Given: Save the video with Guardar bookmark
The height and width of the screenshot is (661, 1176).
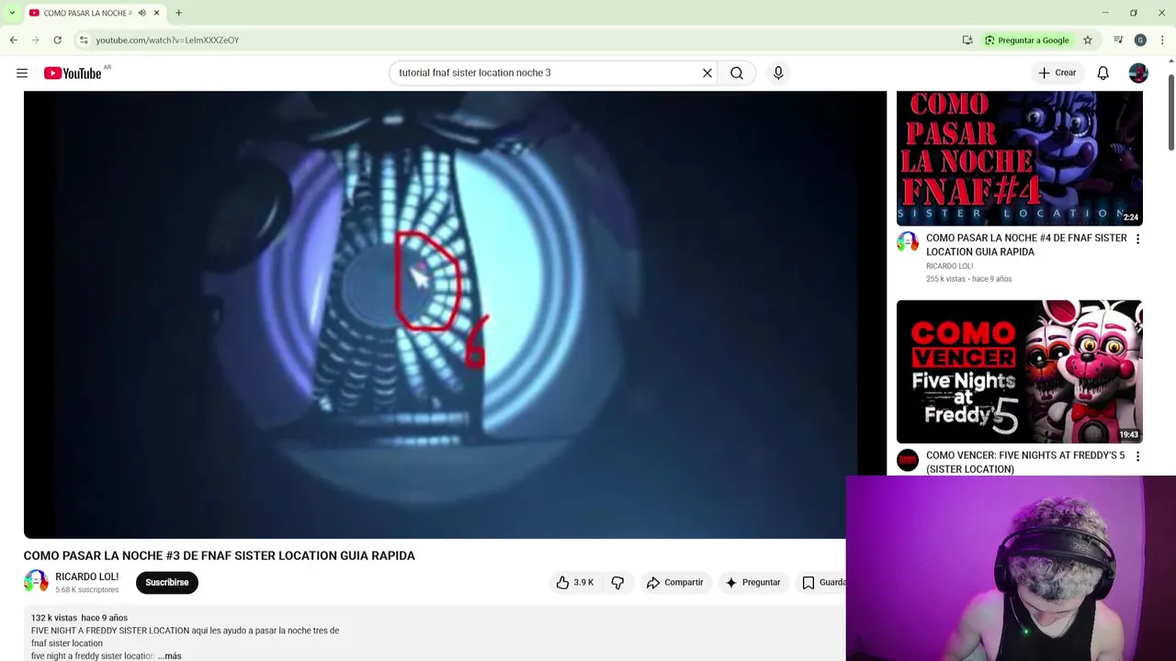Looking at the screenshot, I should point(822,582).
